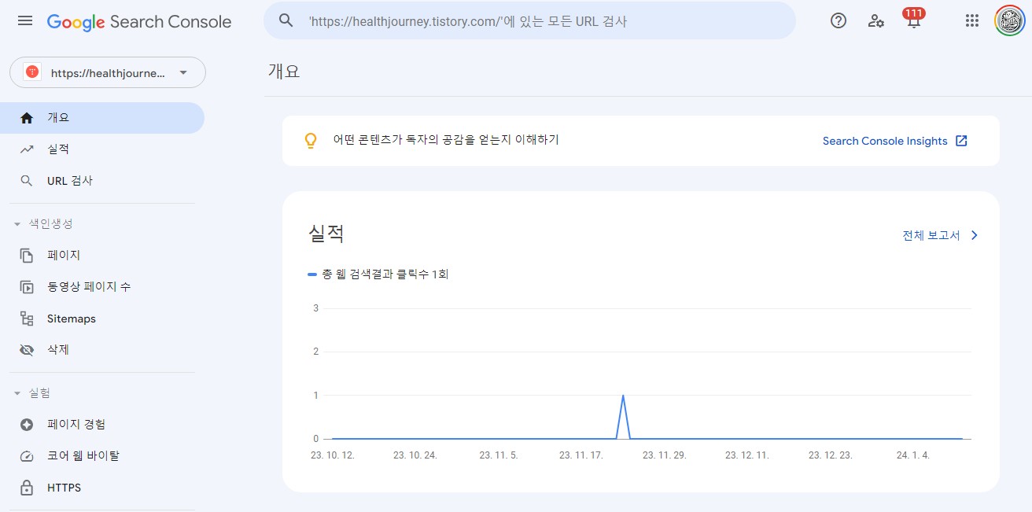Open 실적 in the sidebar
Viewport: 1032px width, 512px height.
[x=102, y=149]
